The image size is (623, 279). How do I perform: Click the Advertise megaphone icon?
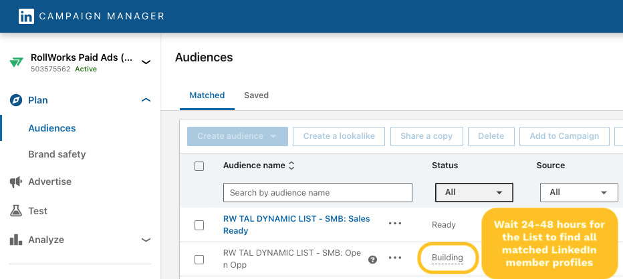coord(16,182)
